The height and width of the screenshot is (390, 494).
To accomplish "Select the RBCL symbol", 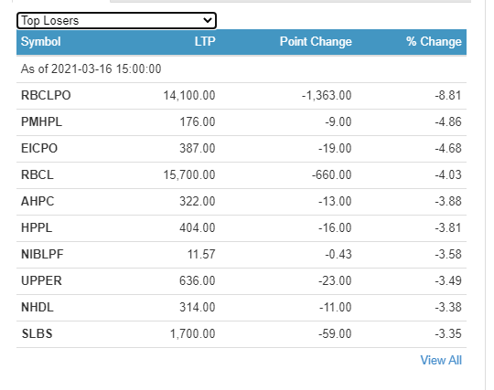I will [x=38, y=174].
